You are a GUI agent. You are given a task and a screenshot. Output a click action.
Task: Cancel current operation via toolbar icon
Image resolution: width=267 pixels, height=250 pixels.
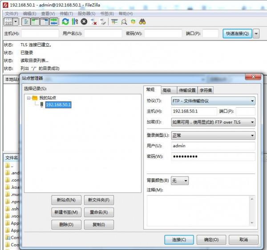[x=84, y=21]
